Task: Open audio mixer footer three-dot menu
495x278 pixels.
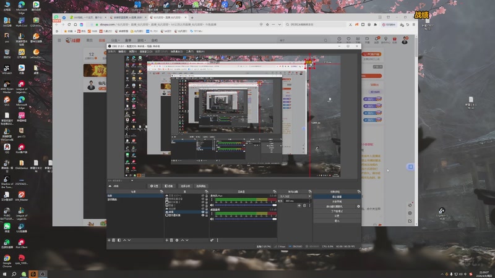Action: [218, 240]
